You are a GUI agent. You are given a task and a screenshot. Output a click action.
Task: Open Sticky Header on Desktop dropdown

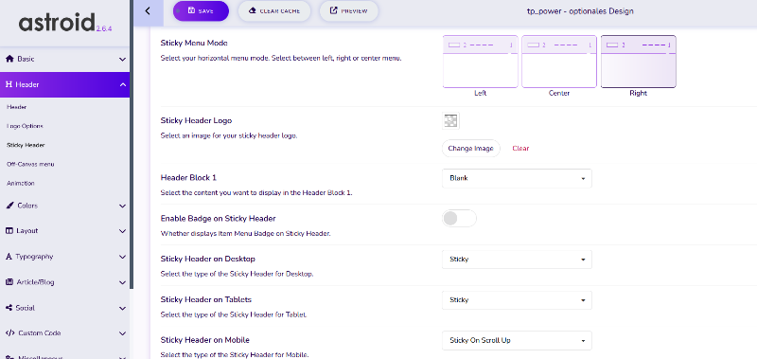click(x=517, y=260)
